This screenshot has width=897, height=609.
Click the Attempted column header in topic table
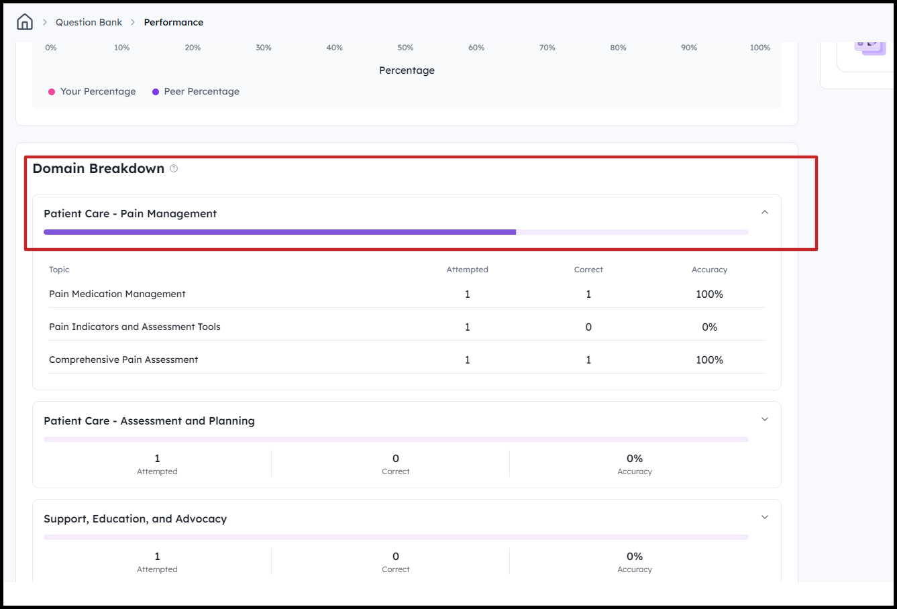click(x=467, y=270)
